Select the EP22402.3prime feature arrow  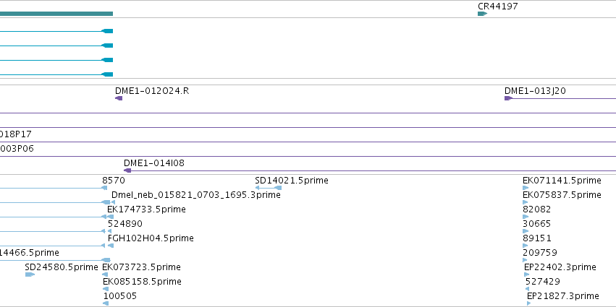tap(527, 274)
